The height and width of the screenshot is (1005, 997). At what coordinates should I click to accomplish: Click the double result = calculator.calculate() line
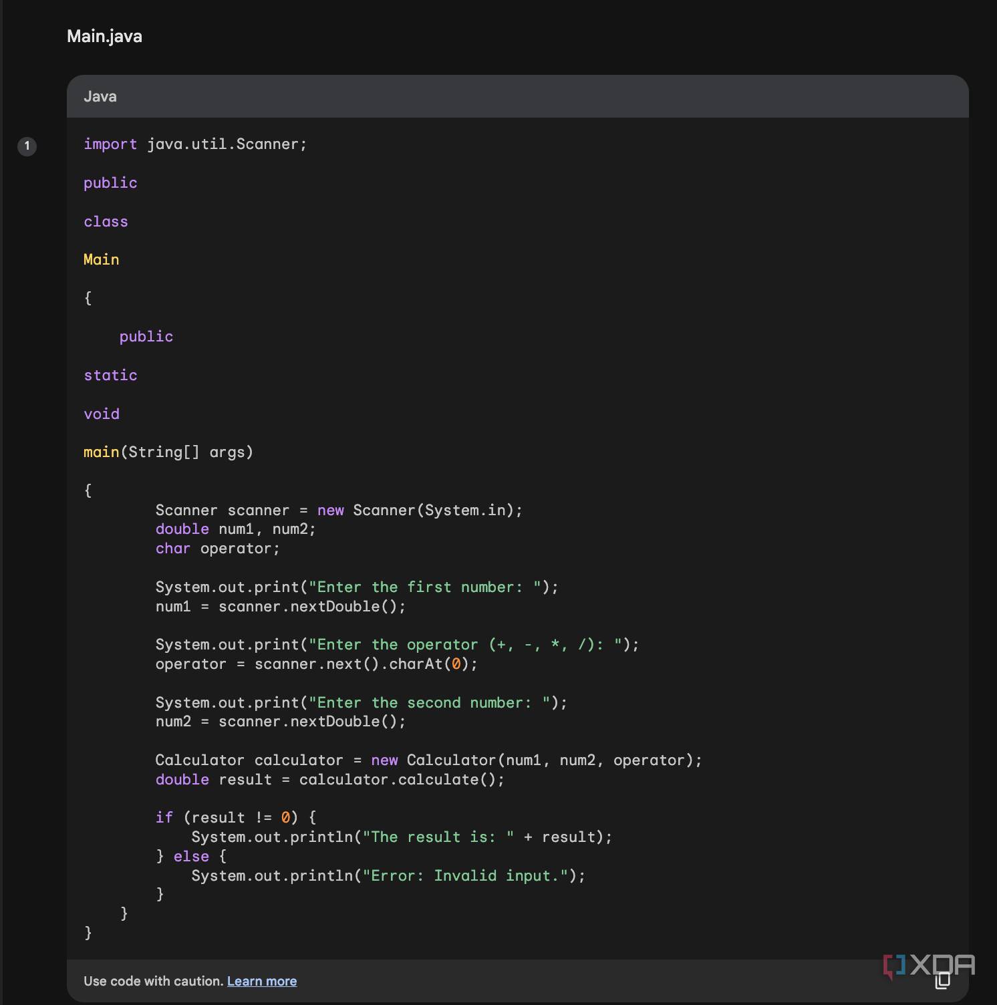(x=330, y=780)
